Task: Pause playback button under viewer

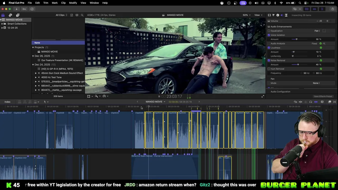Action: (x=159, y=97)
